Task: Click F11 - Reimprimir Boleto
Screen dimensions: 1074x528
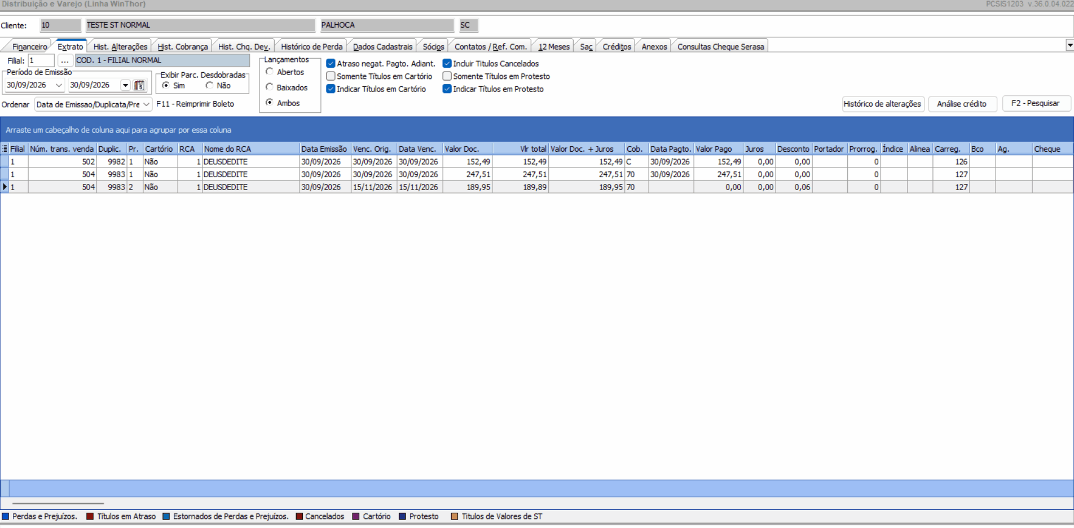Action: pos(195,104)
